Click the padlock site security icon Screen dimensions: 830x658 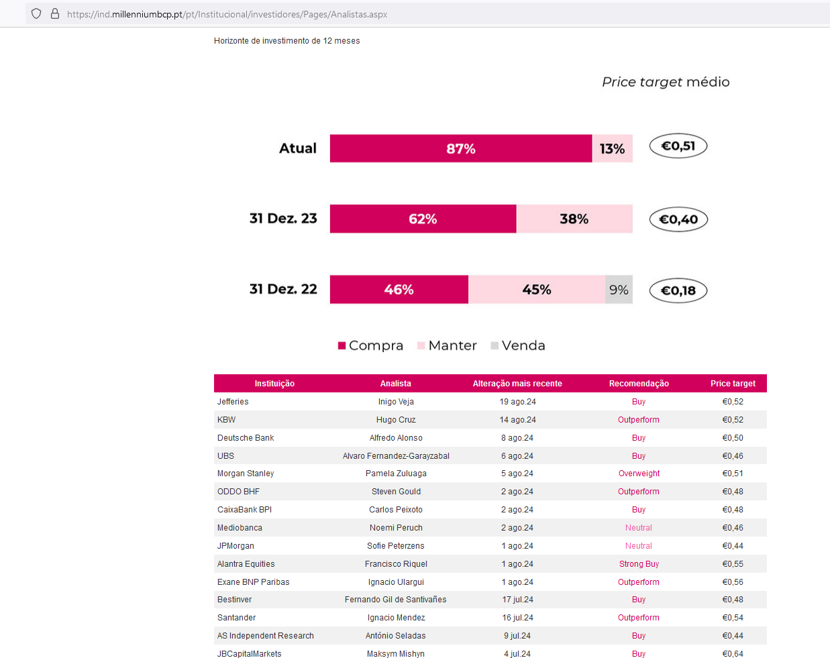55,13
